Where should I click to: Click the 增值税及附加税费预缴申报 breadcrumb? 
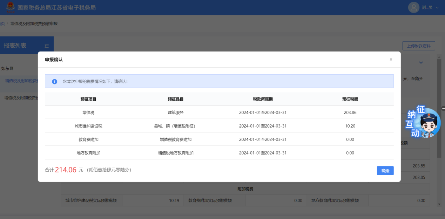pos(34,23)
